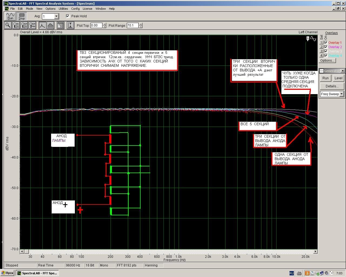Disable the Overlay 3 checkbox
The height and width of the screenshot is (277, 346).
326,51
